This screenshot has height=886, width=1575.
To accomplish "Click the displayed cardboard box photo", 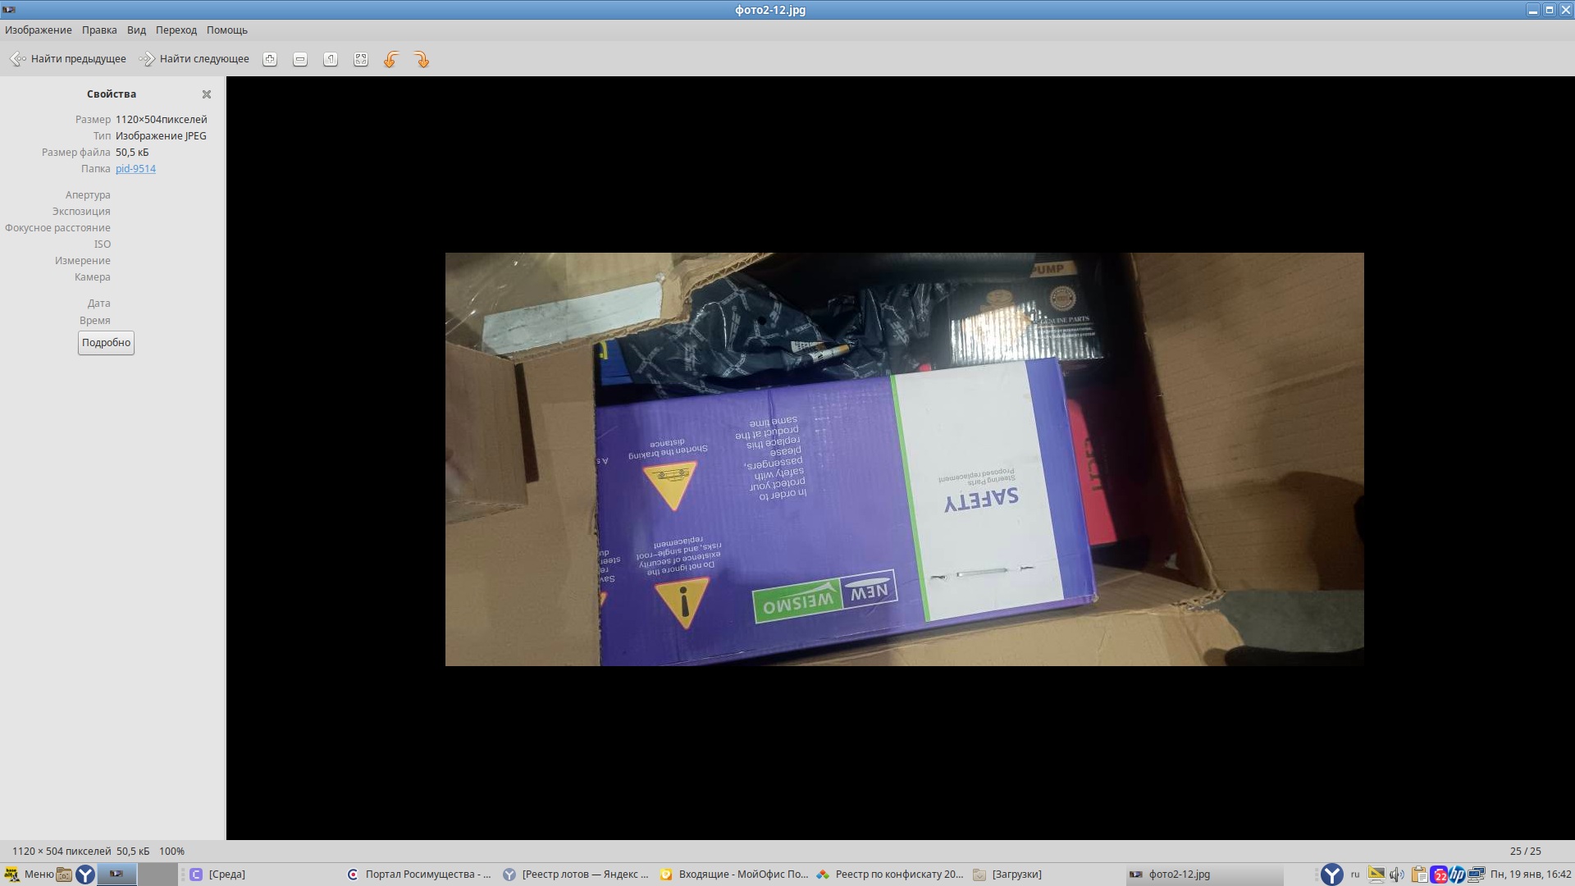I will (904, 459).
